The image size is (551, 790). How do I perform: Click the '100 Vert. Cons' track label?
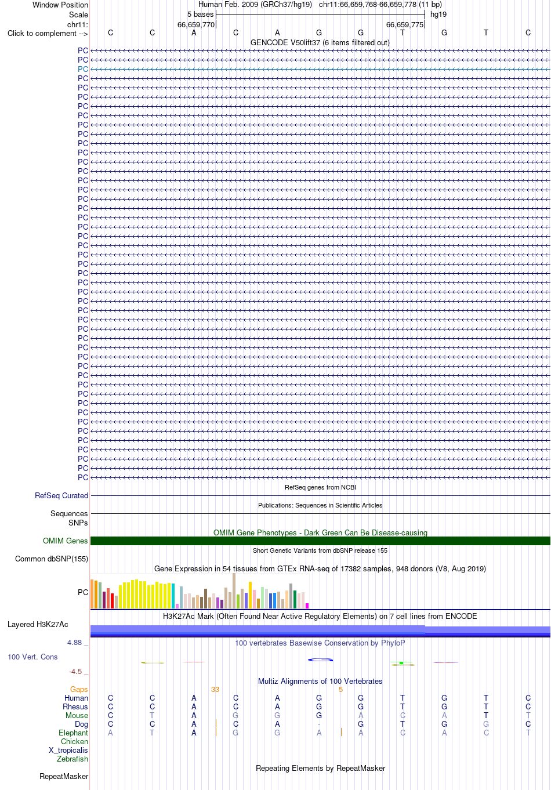(32, 657)
